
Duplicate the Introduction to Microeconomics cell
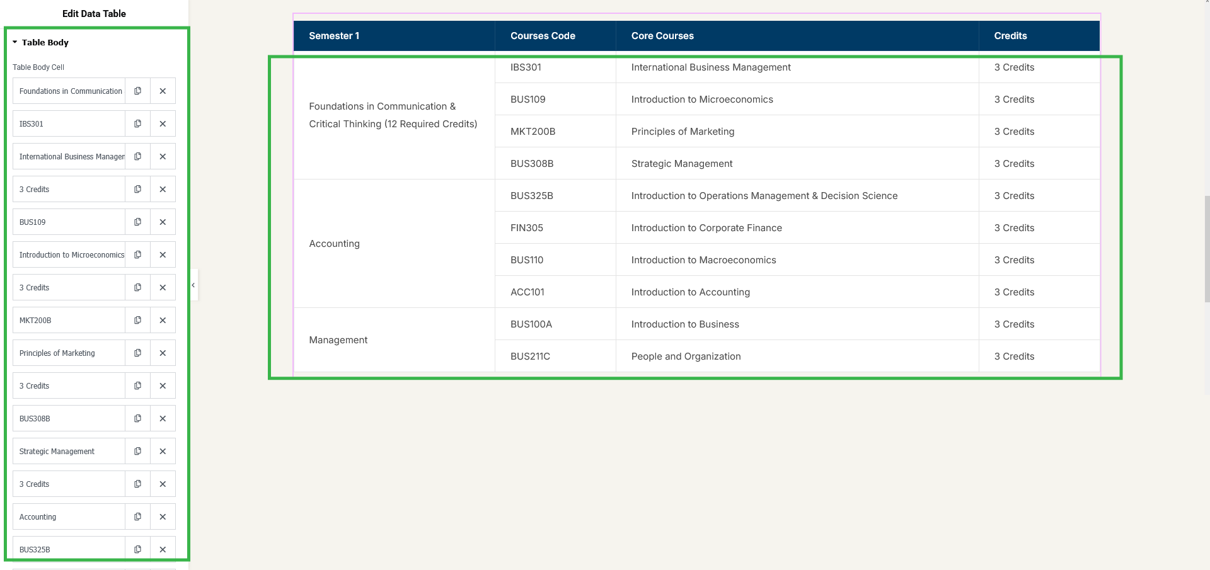coord(137,255)
